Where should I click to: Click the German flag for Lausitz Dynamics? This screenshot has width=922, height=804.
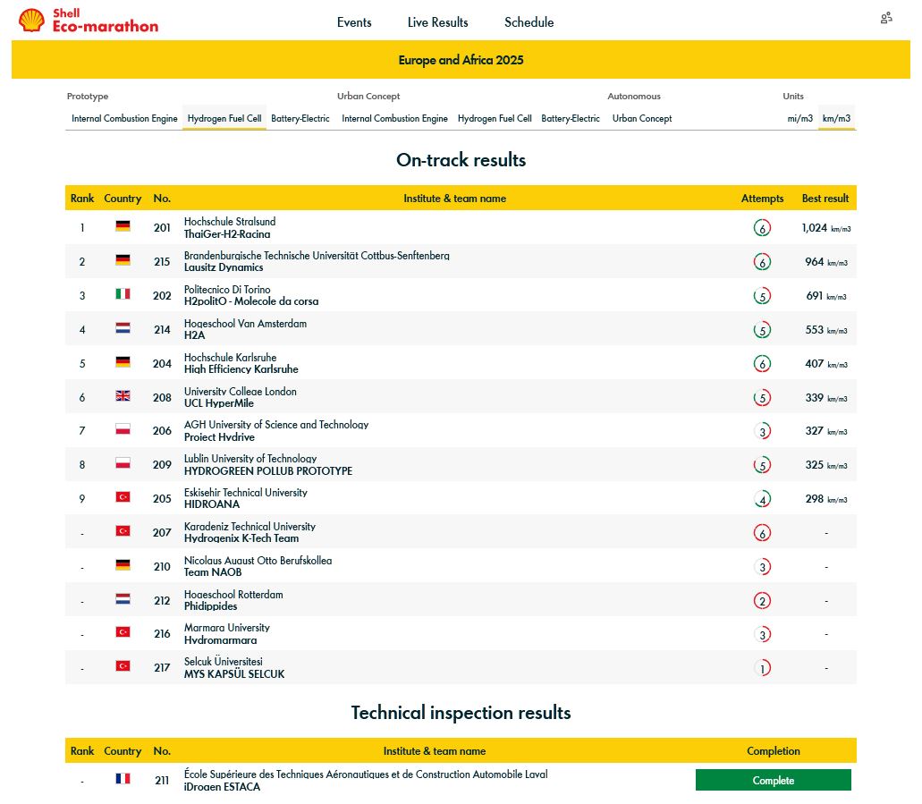123,260
